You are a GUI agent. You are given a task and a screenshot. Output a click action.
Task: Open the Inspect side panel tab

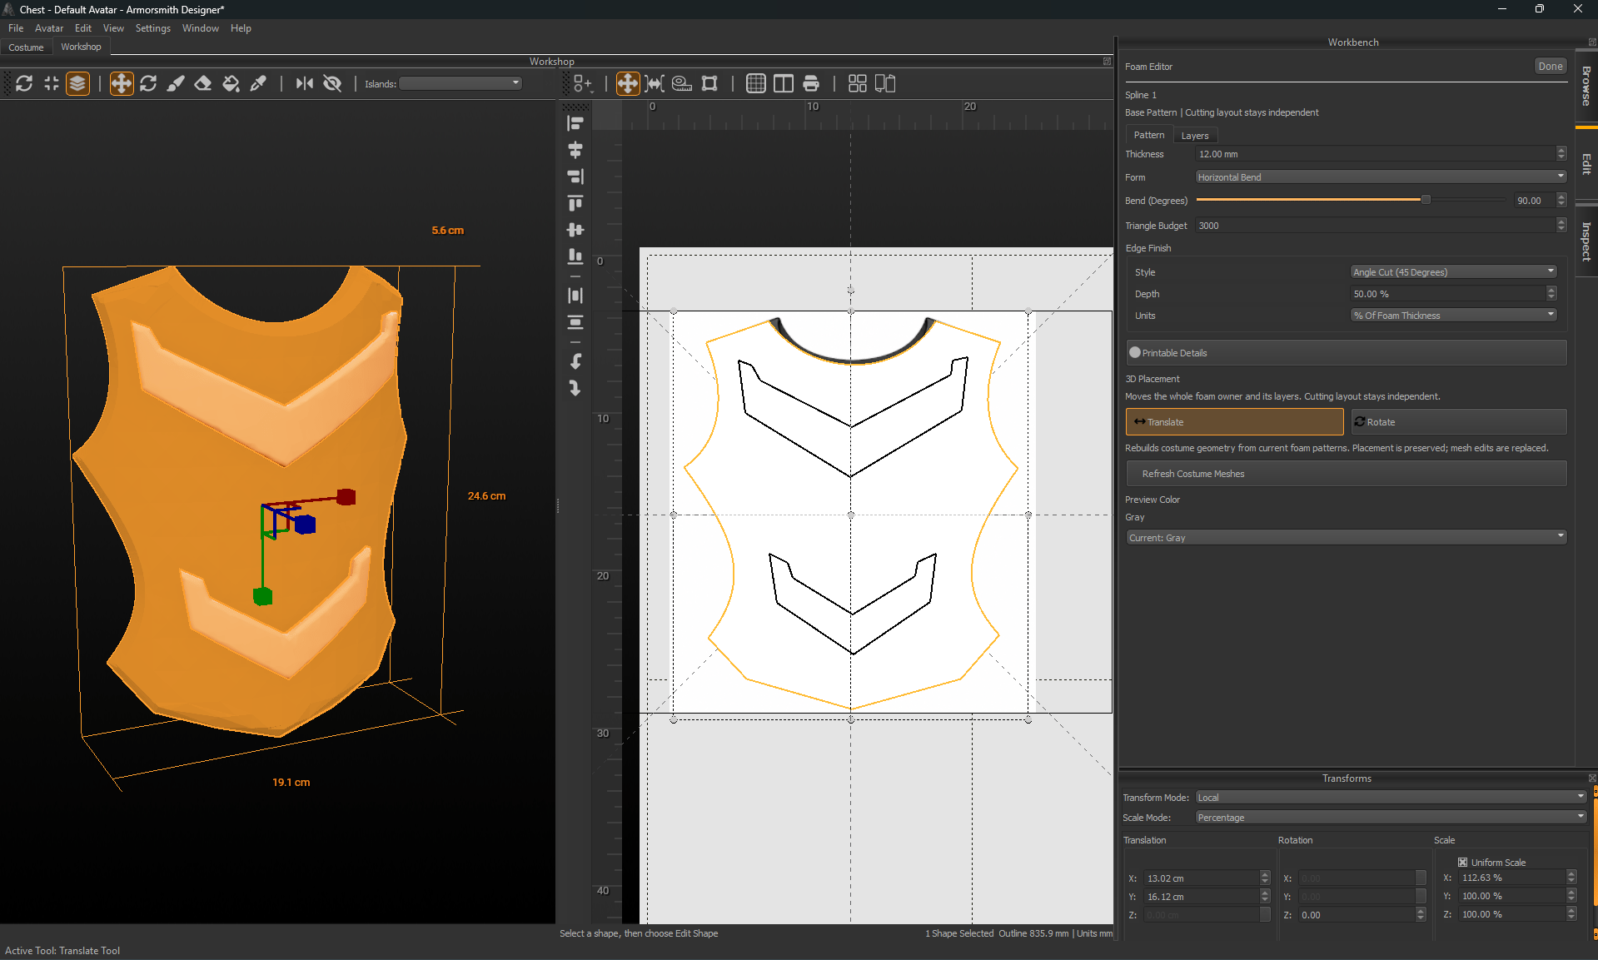[x=1586, y=241]
